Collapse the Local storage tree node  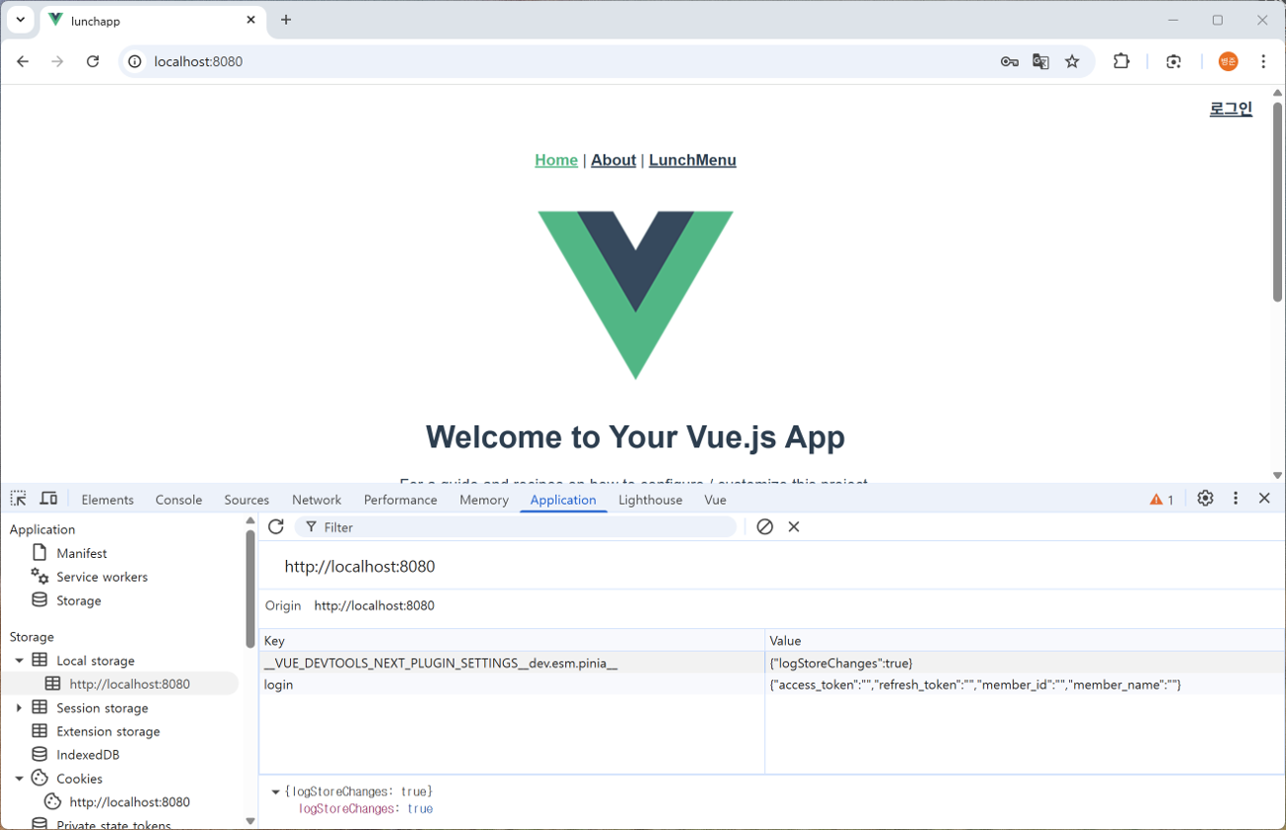19,660
